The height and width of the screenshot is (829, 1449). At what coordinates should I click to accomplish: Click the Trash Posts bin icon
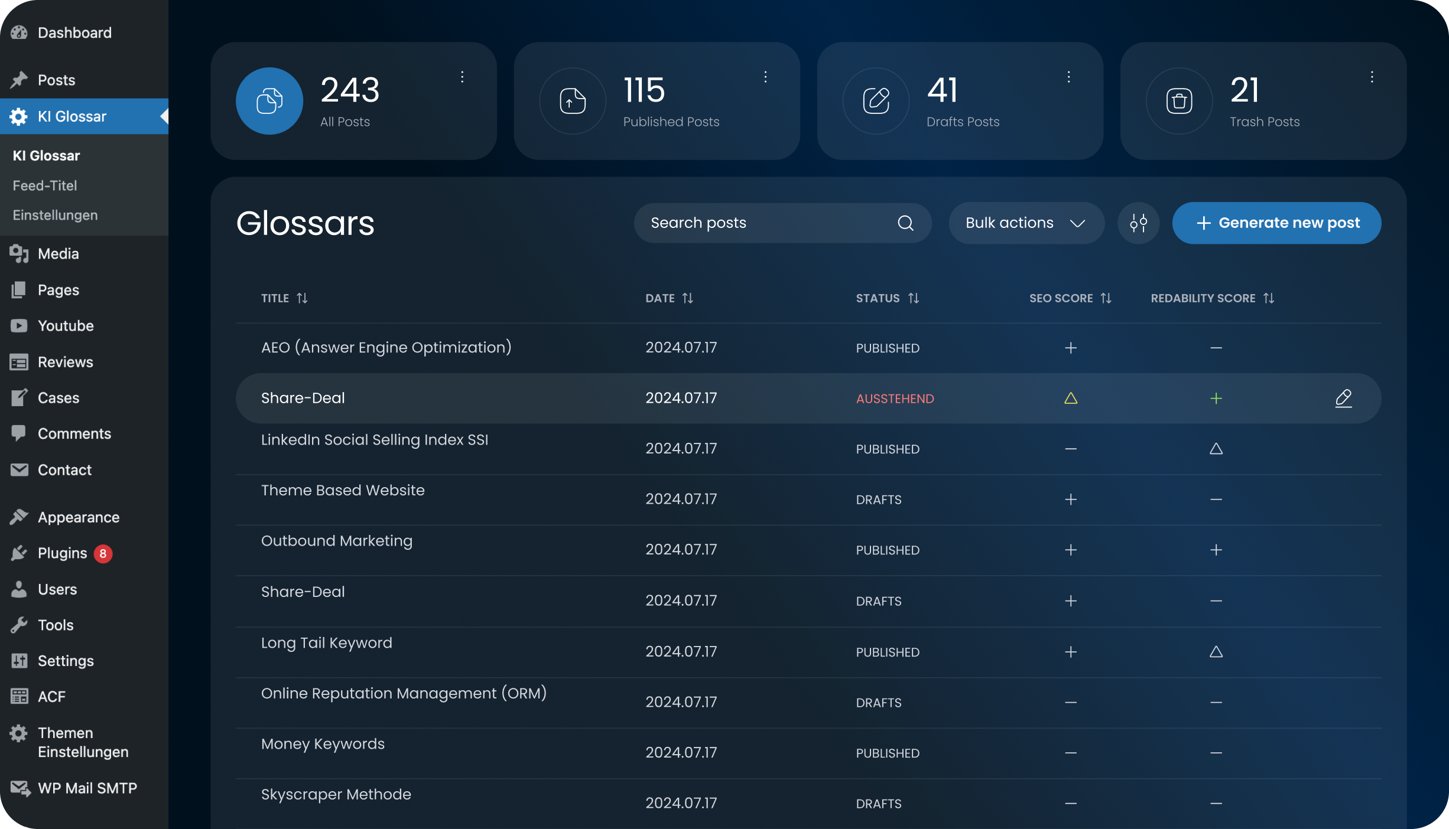(1179, 101)
